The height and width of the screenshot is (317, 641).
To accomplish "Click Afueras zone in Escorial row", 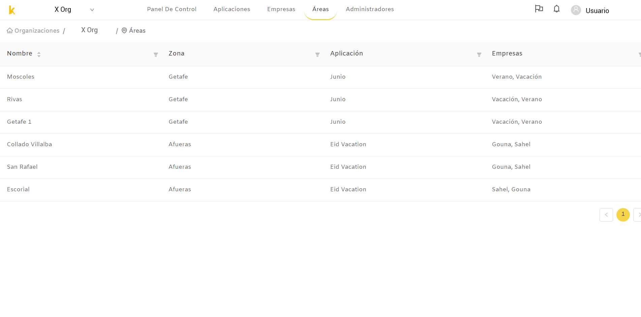I will [180, 189].
